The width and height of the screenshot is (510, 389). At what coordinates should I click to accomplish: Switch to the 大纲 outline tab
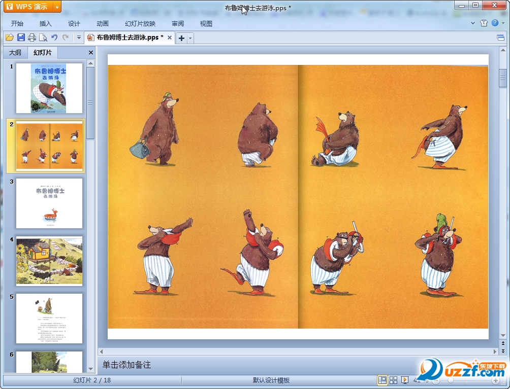click(15, 53)
